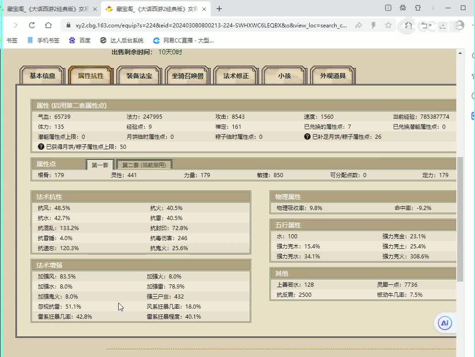Click the 法力: 247995 value
This screenshot has width=475, height=357.
coord(144,116)
